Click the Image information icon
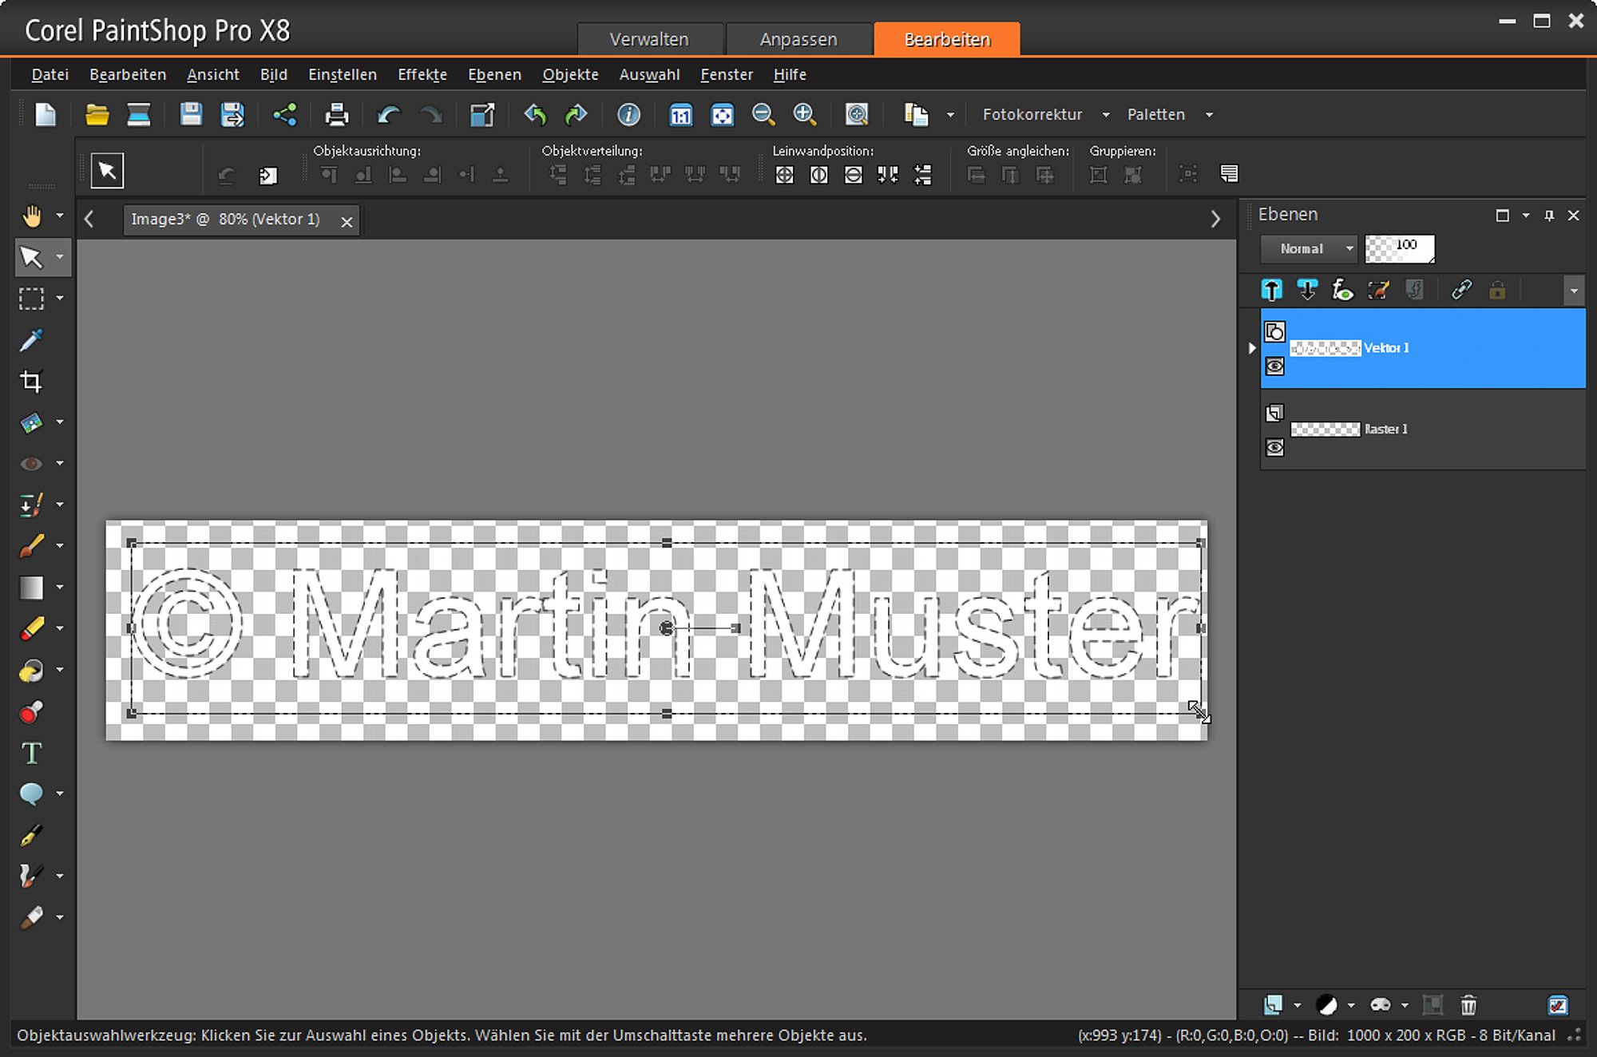This screenshot has height=1057, width=1597. (629, 115)
